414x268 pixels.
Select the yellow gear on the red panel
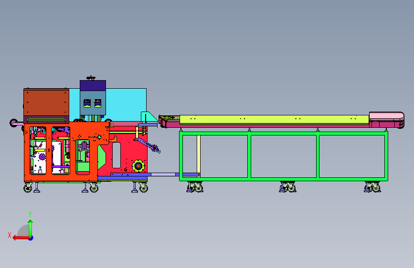point(138,166)
